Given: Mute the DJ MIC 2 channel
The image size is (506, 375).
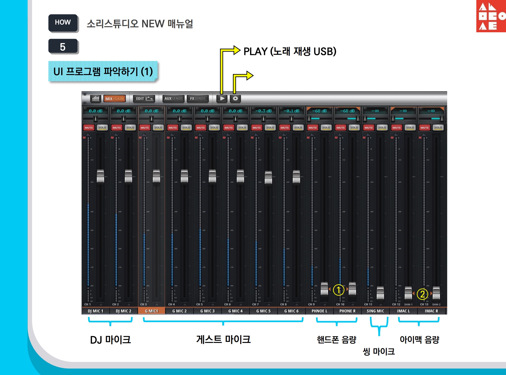Looking at the screenshot, I should pyautogui.click(x=117, y=128).
